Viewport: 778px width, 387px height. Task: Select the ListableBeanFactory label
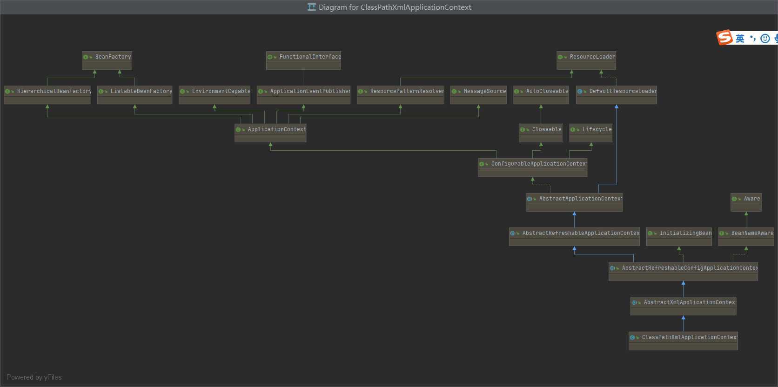(141, 91)
